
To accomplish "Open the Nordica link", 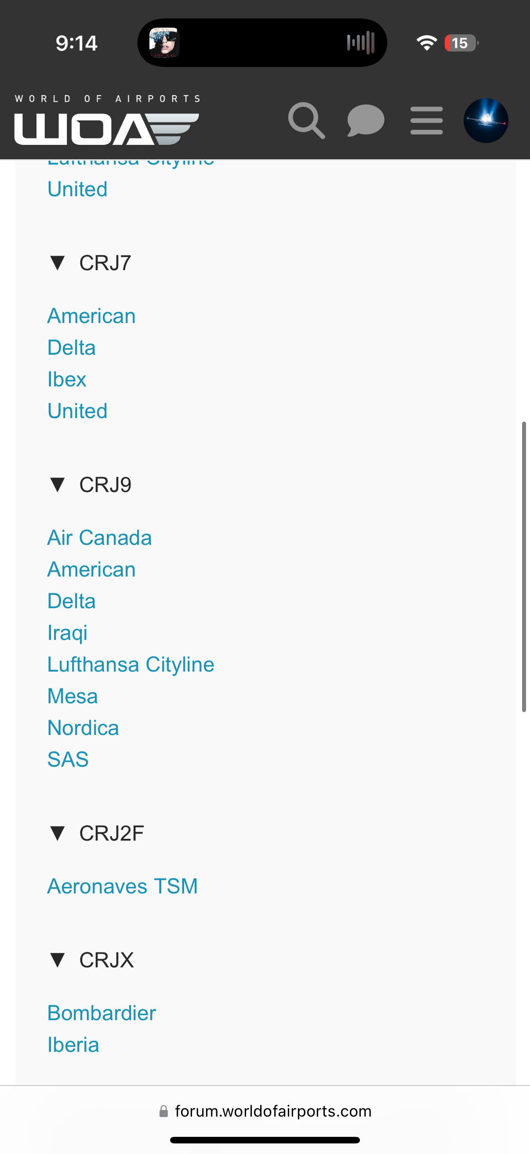I will pos(83,728).
